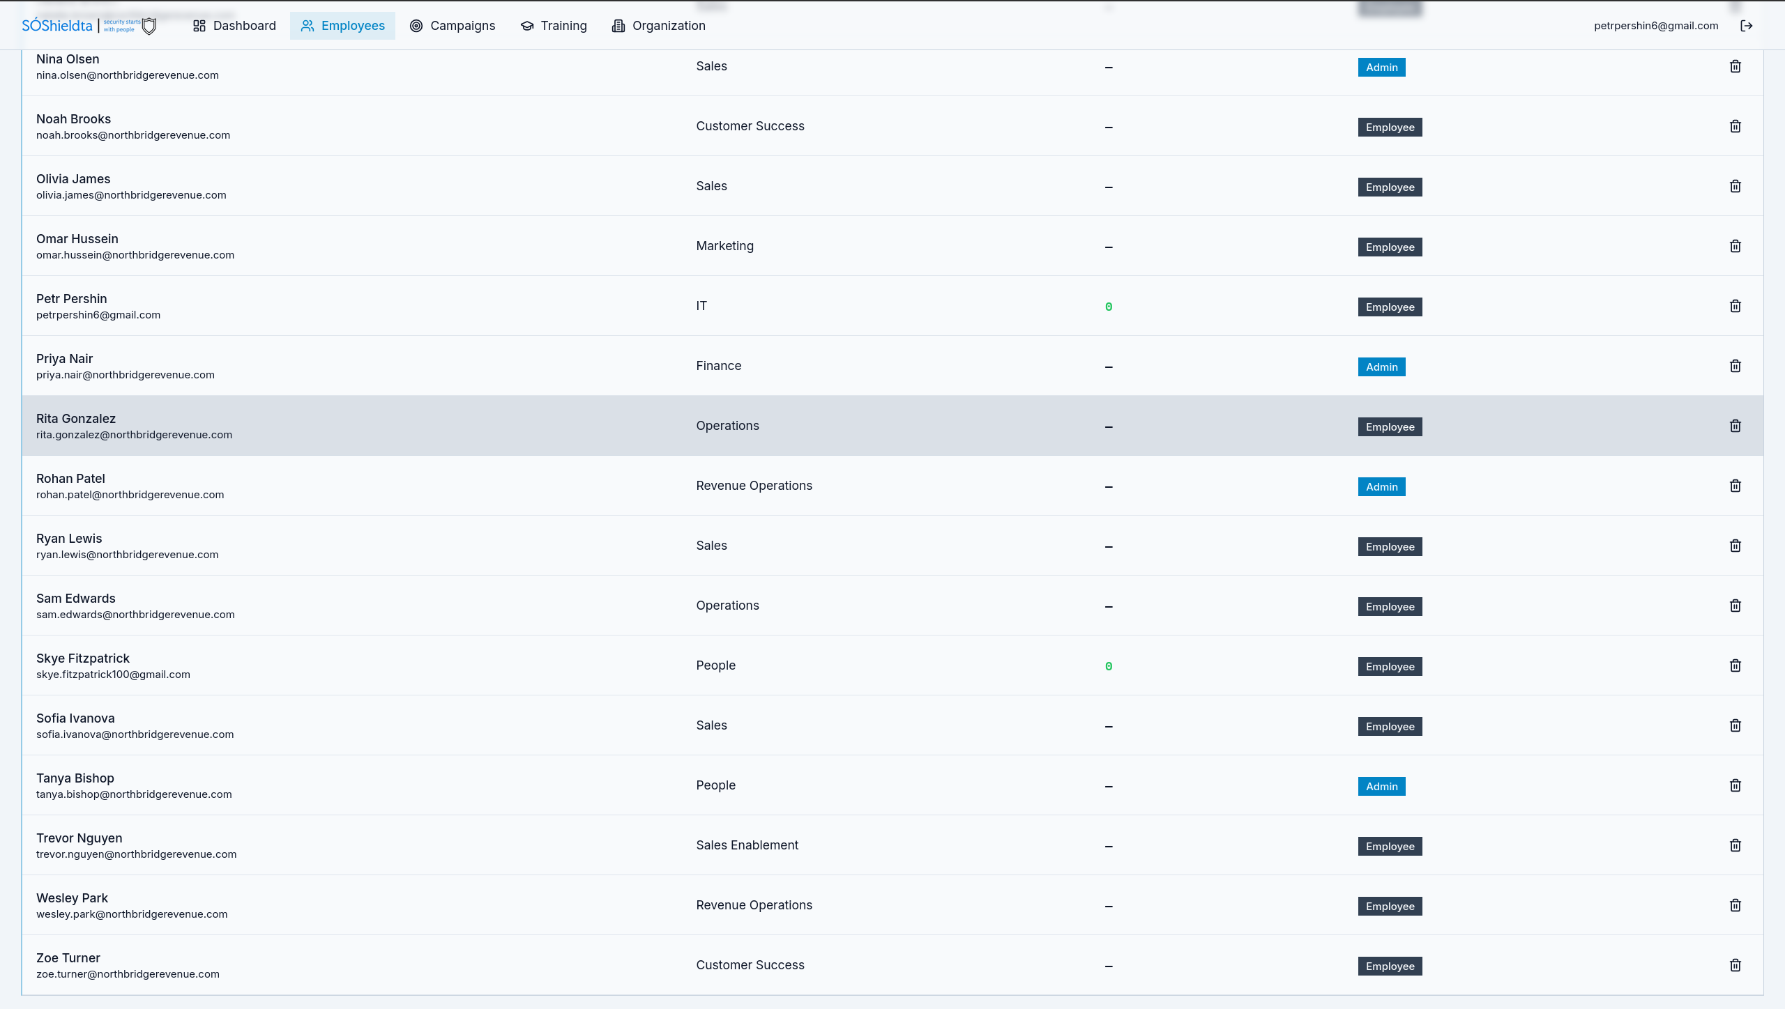Switch to the Campaigns tab
Image resolution: width=1785 pixels, height=1009 pixels.
[x=453, y=26]
